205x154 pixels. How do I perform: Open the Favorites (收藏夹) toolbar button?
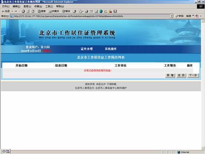pos(54,12)
